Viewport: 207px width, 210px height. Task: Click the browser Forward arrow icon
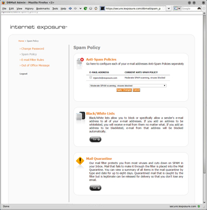point(76,8)
